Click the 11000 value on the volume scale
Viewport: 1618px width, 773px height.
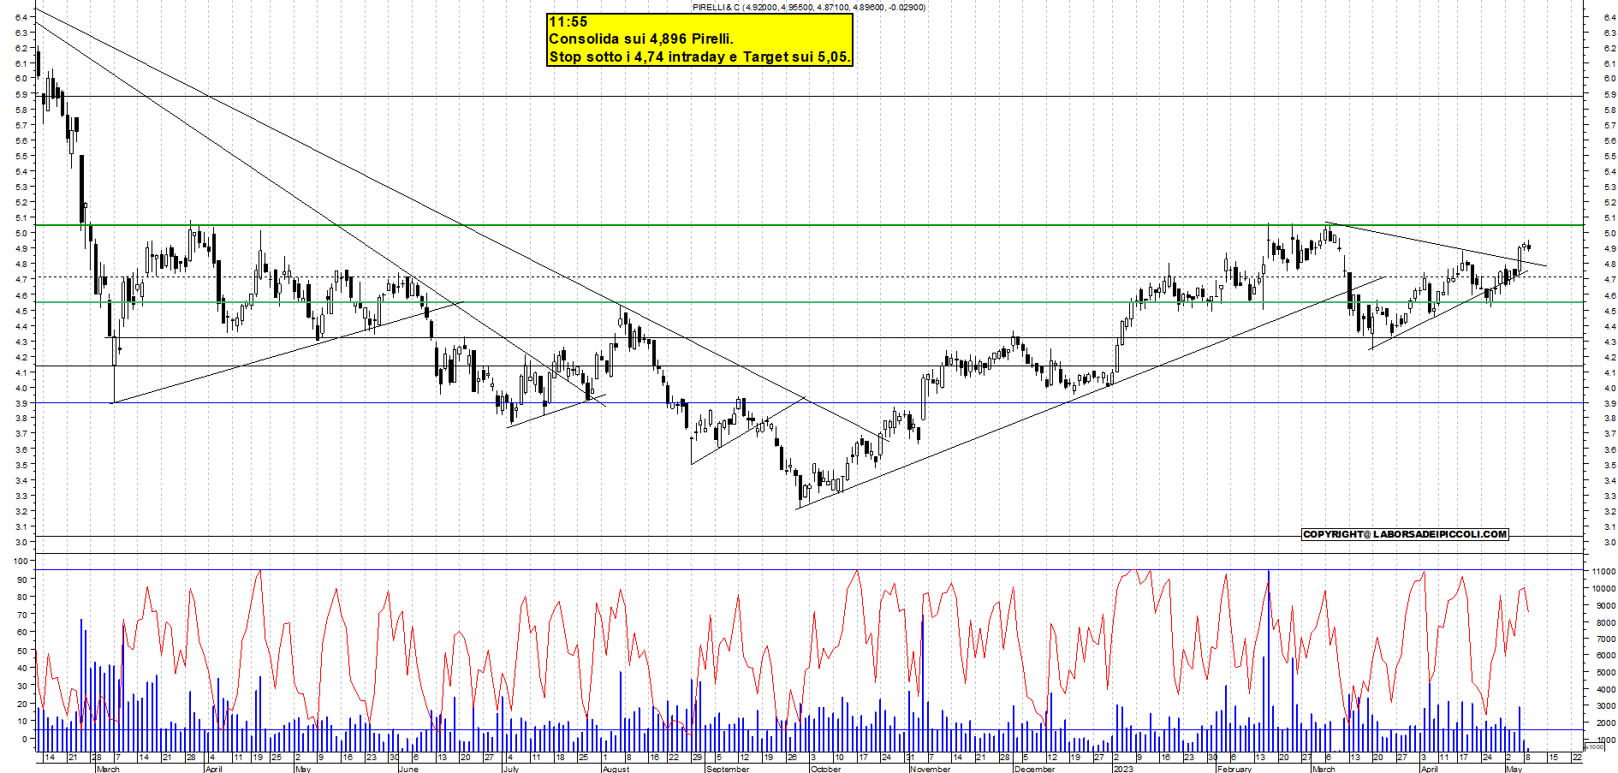1603,571
